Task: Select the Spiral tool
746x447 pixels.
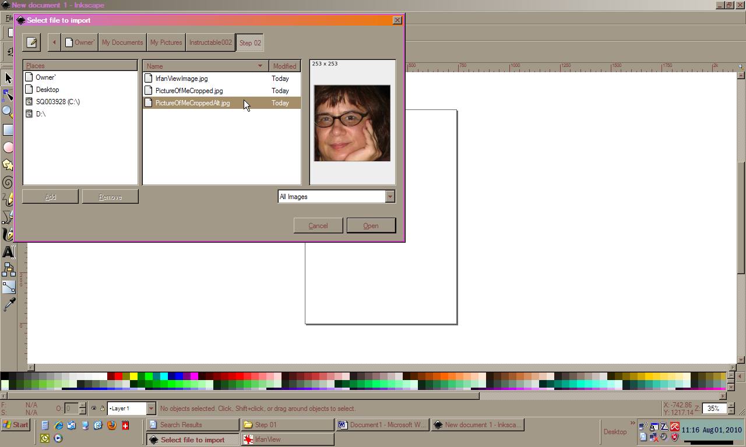Action: tap(8, 182)
